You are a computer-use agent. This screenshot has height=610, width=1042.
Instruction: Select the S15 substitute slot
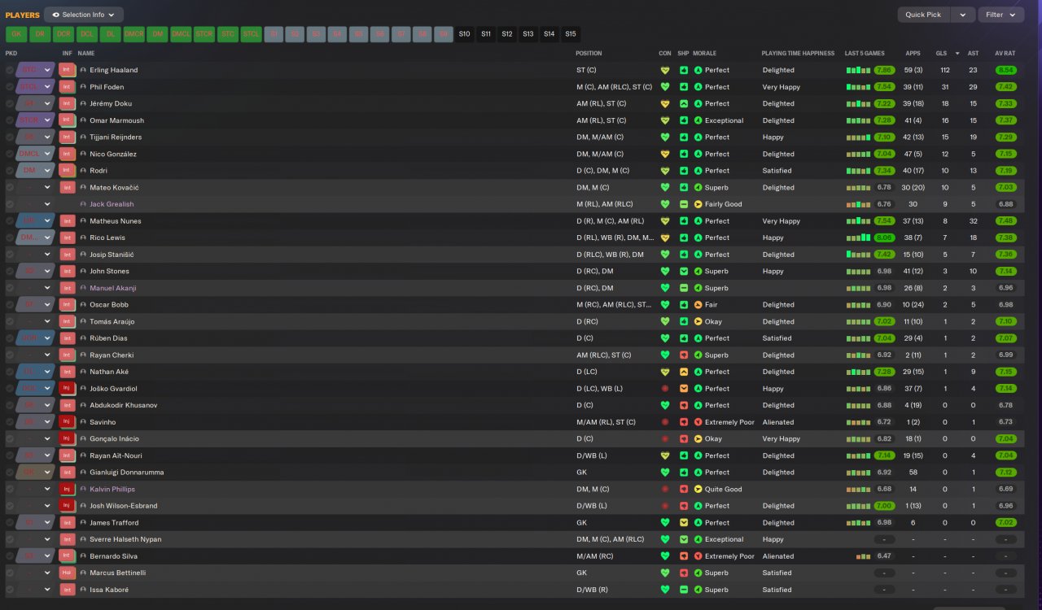(x=571, y=34)
